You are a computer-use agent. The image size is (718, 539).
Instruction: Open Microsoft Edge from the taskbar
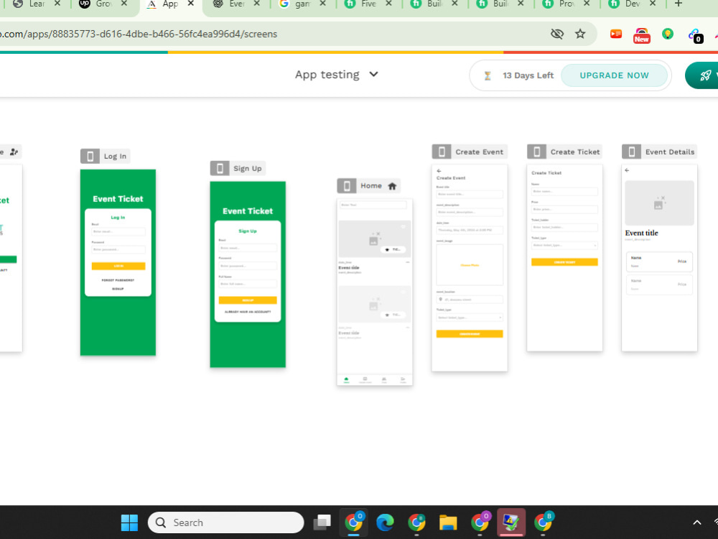tap(385, 522)
